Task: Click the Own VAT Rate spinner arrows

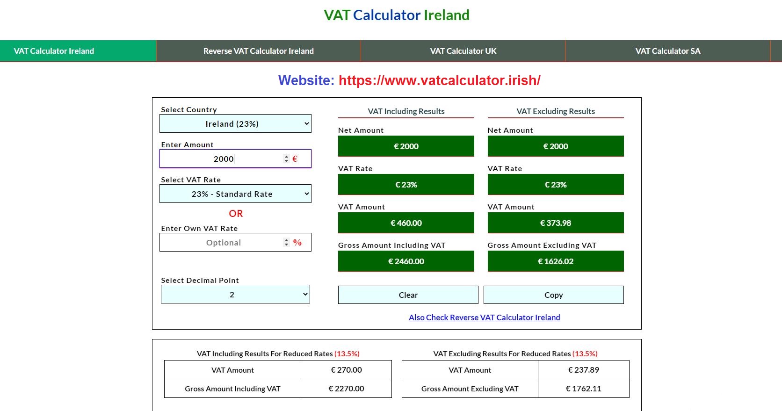Action: [x=286, y=243]
